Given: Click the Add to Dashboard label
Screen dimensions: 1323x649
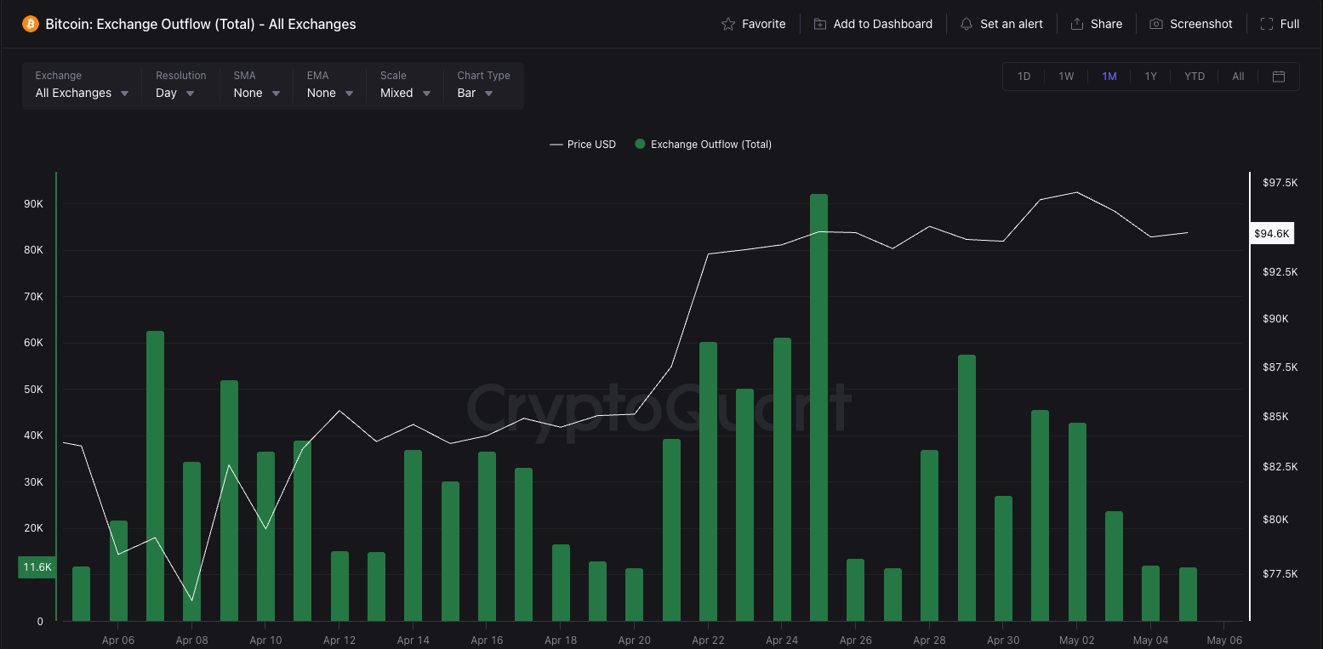Looking at the screenshot, I should (883, 24).
